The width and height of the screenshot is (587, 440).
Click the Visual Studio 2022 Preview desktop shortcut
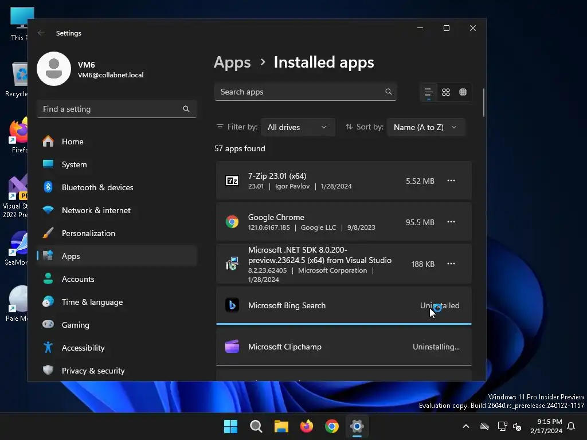[x=15, y=196]
